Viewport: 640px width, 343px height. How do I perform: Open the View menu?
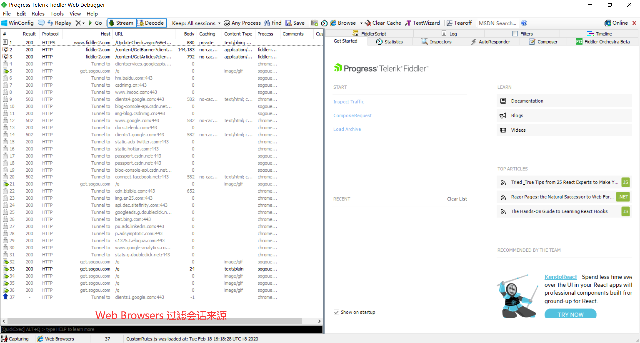(75, 14)
